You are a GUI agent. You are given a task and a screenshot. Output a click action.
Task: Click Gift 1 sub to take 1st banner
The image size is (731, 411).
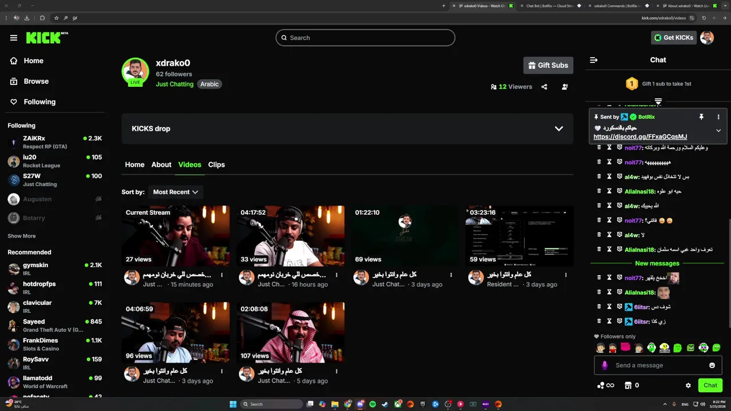tap(658, 84)
